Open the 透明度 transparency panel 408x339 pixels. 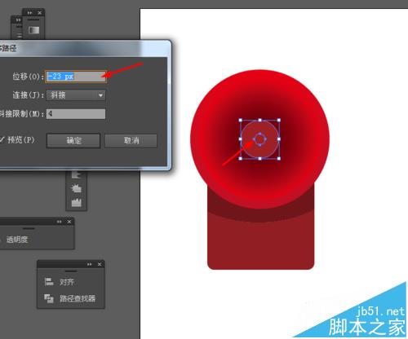tap(17, 240)
